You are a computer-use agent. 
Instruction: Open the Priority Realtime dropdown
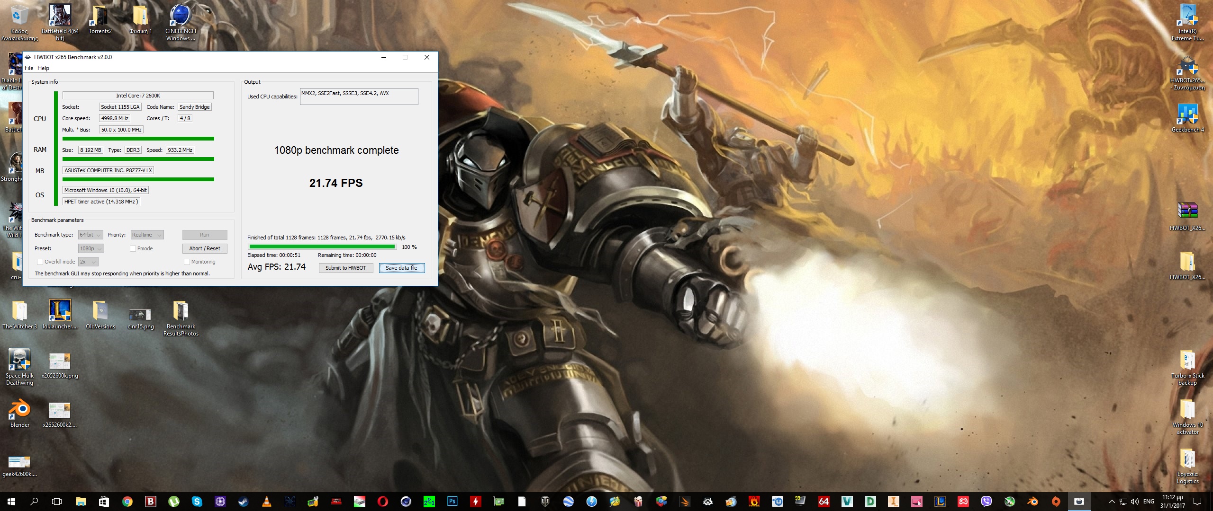[147, 235]
